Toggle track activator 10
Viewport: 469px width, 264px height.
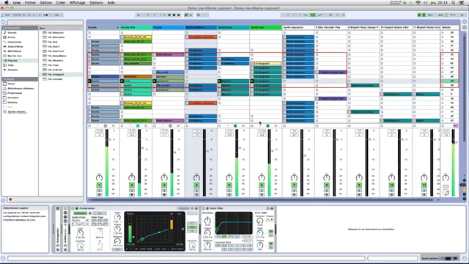click(391, 186)
